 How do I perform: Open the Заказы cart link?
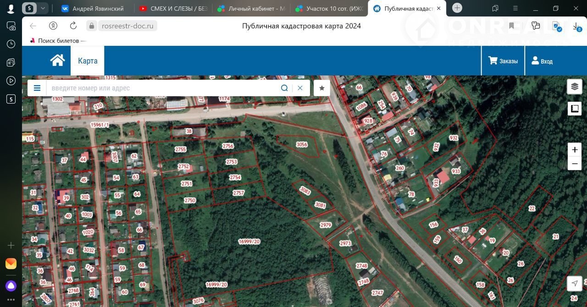tap(503, 61)
